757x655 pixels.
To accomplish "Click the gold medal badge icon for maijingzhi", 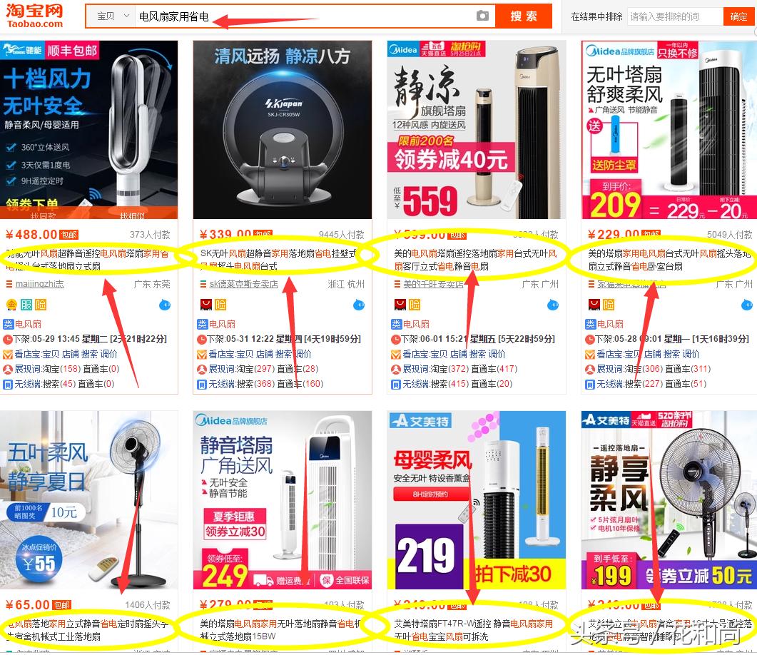I will point(11,305).
